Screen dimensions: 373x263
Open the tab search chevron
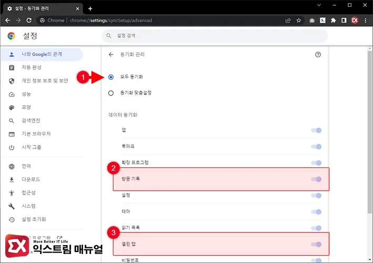click(319, 5)
